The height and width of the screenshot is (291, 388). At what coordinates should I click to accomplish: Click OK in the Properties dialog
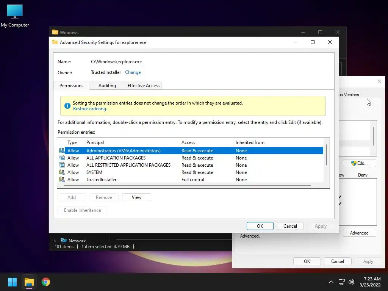pyautogui.click(x=307, y=261)
